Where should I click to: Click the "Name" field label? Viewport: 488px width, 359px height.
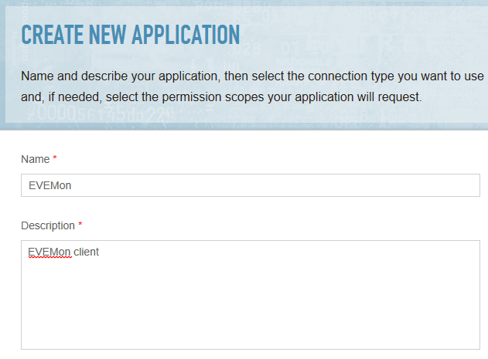click(x=35, y=159)
